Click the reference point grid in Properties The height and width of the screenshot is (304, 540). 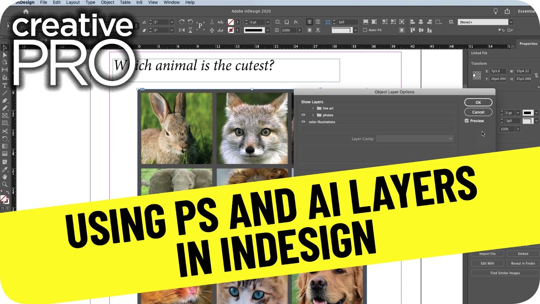click(477, 75)
